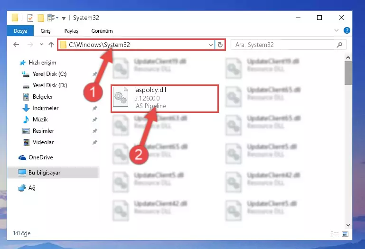Screen dimensions: 365x249
Task: Select the iaspolcy.dll file name
Action: coord(150,90)
